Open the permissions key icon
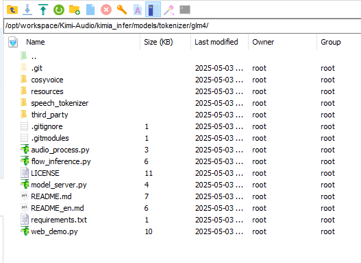The width and height of the screenshot is (361, 263). (122, 10)
